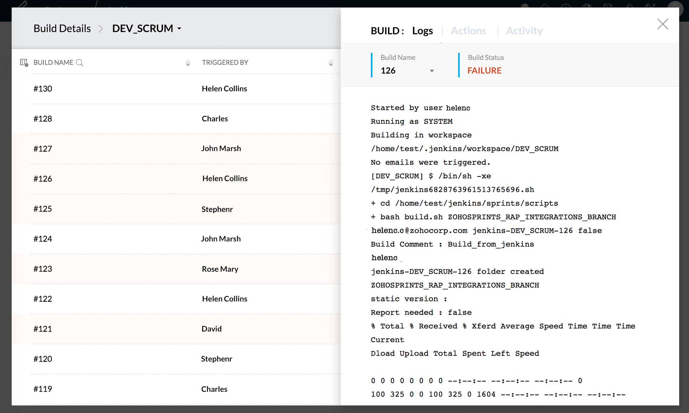The width and height of the screenshot is (689, 413).
Task: Click the FAILURE build status label
Action: tap(484, 70)
